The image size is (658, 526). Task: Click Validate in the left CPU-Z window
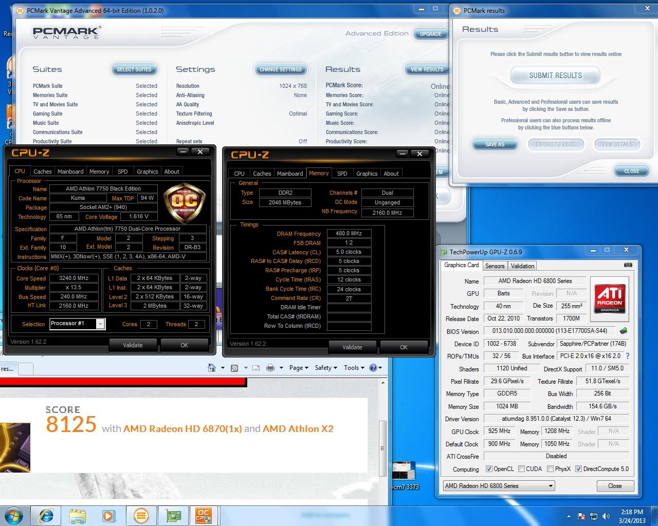pos(133,345)
